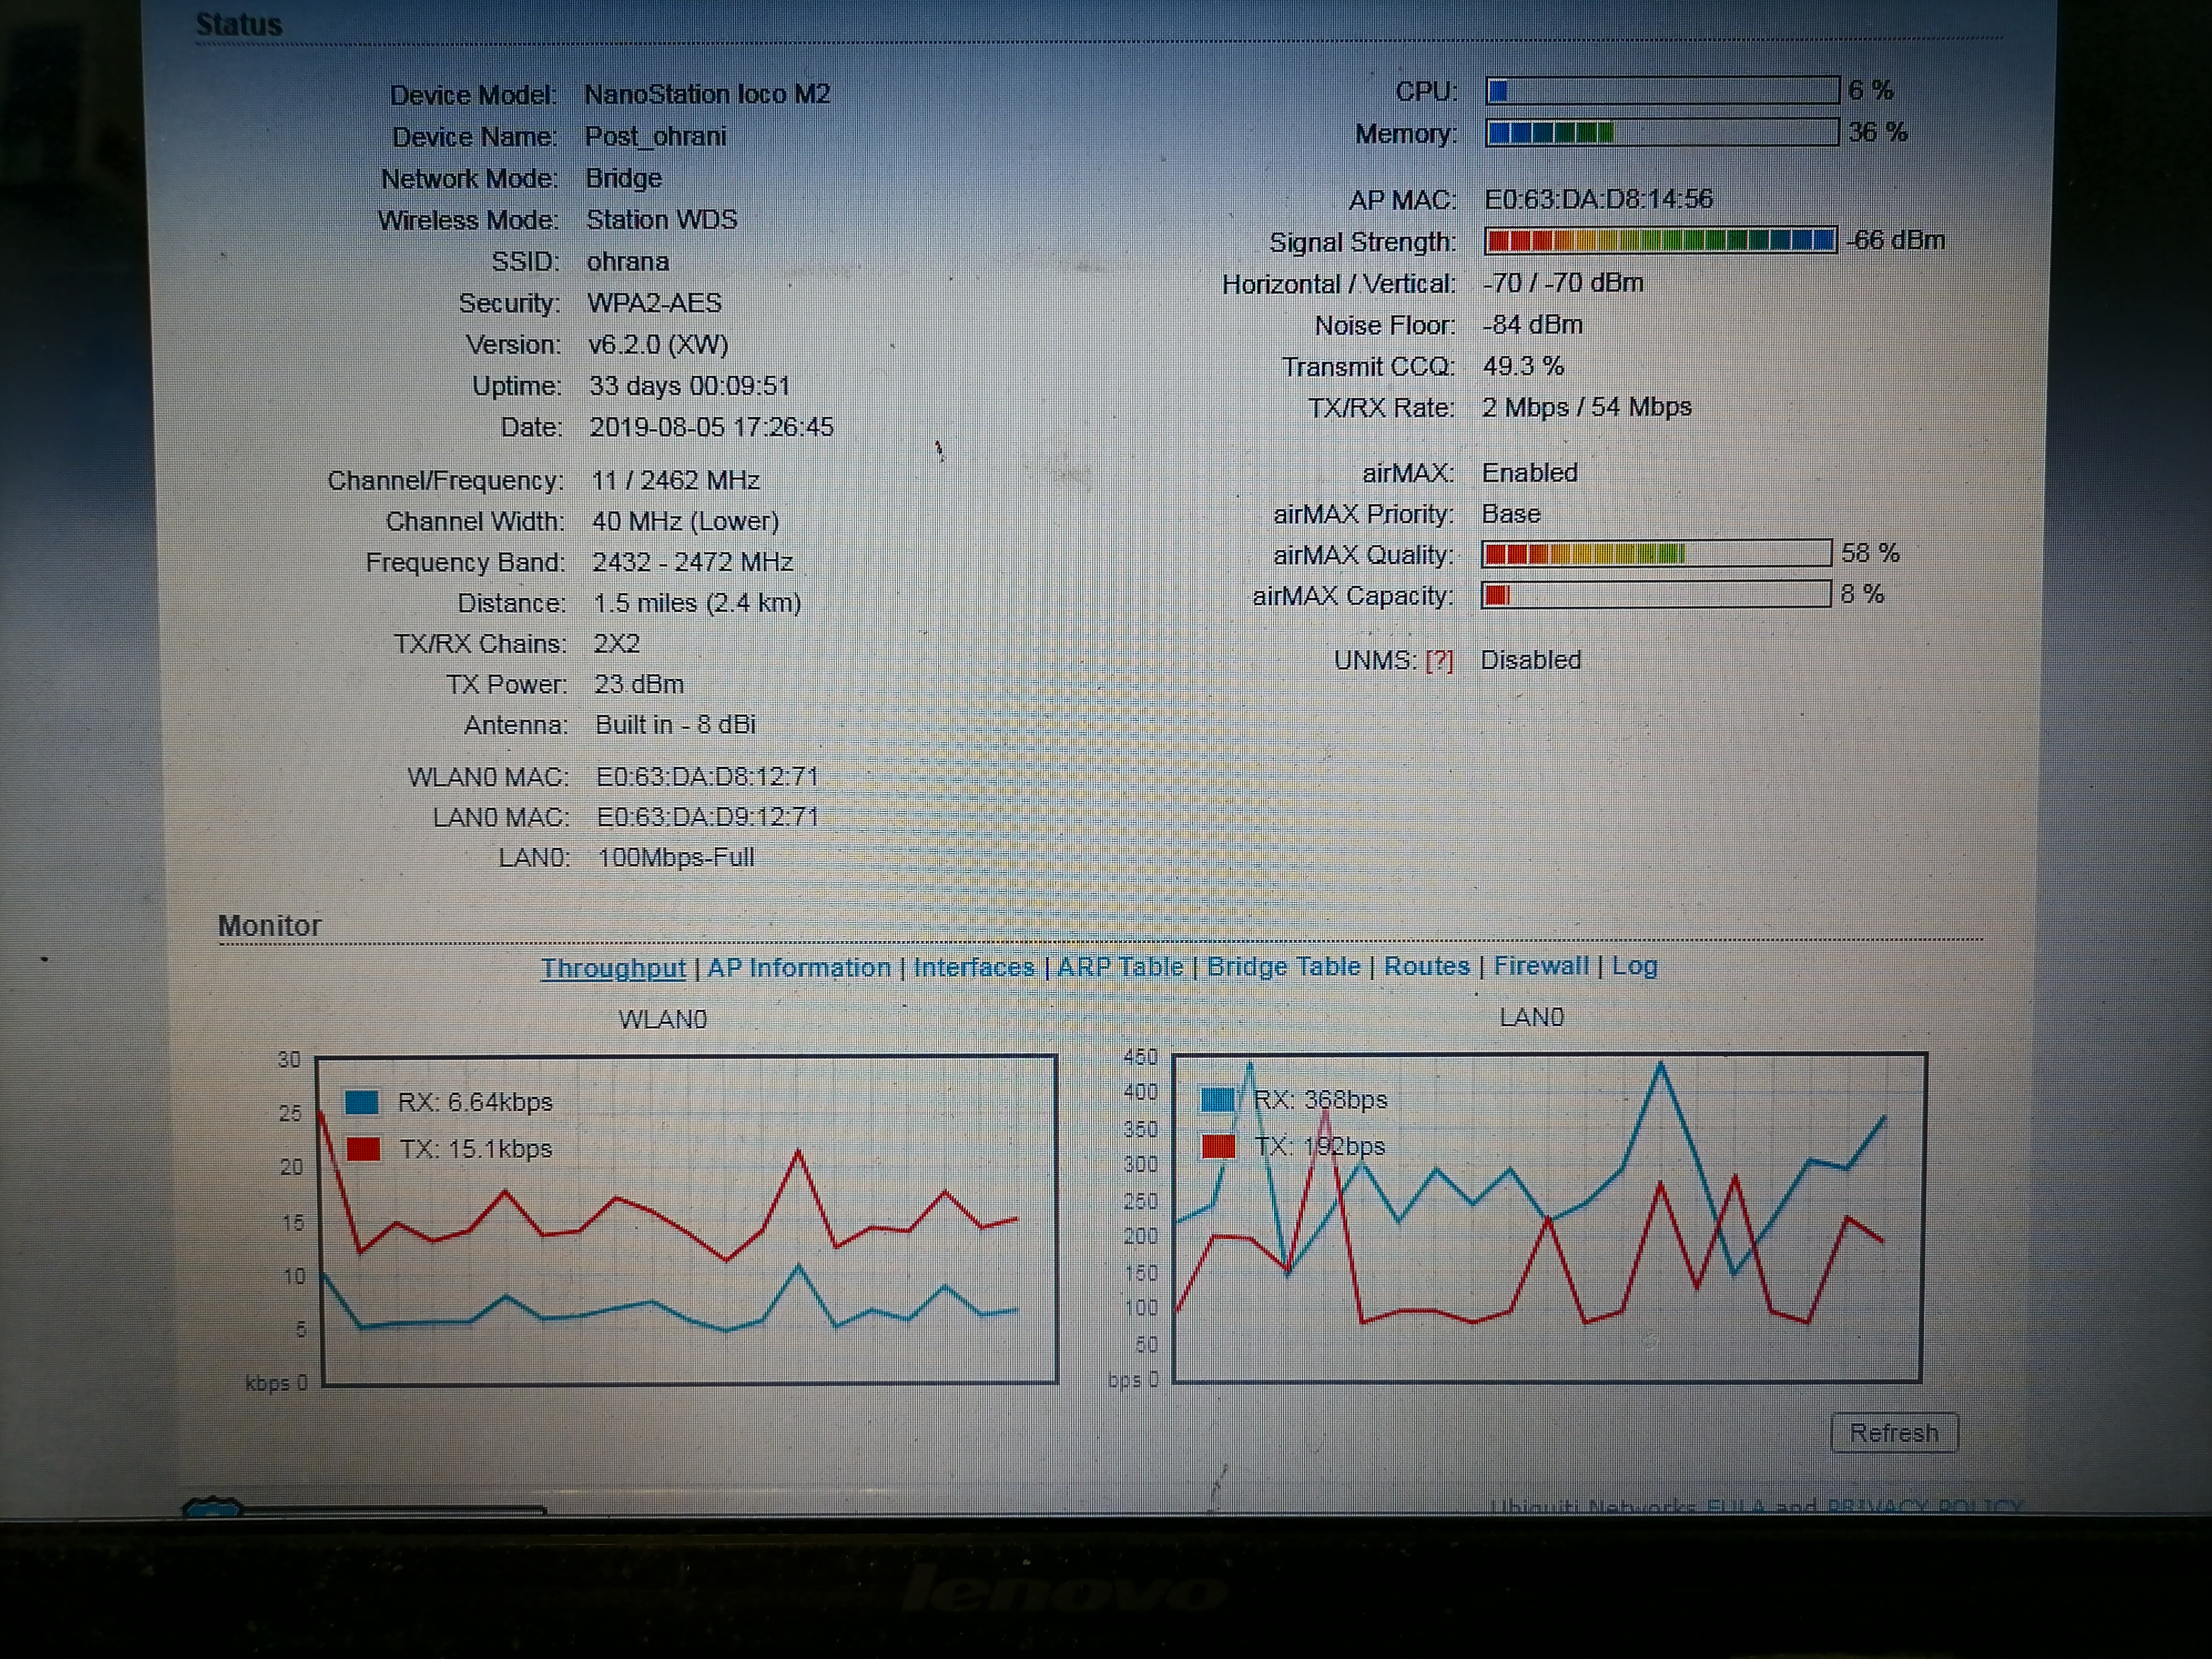Click the Memory usage bar

1662,132
